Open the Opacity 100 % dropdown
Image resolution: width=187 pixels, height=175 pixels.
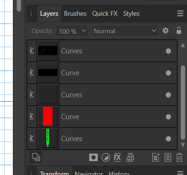tap(72, 31)
